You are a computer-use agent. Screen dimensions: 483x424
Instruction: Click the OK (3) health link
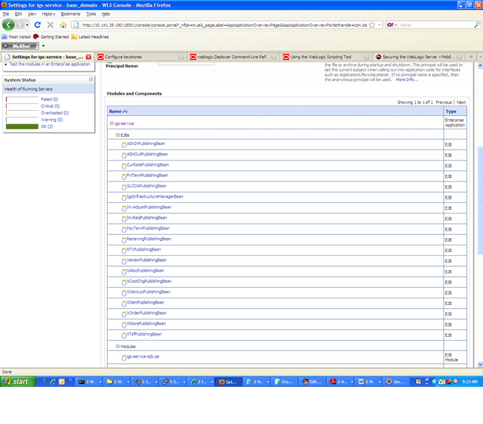47,126
